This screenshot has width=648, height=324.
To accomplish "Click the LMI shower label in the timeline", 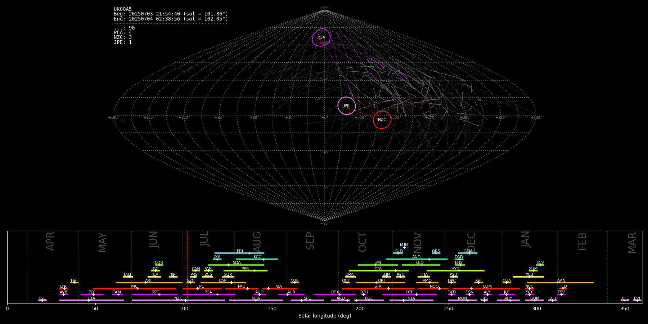I will (378, 263).
